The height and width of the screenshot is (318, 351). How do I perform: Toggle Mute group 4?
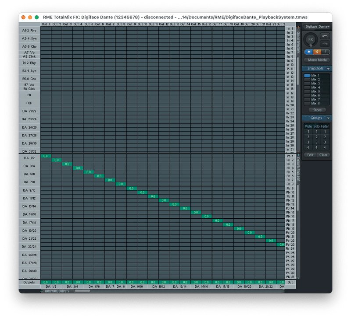click(308, 147)
